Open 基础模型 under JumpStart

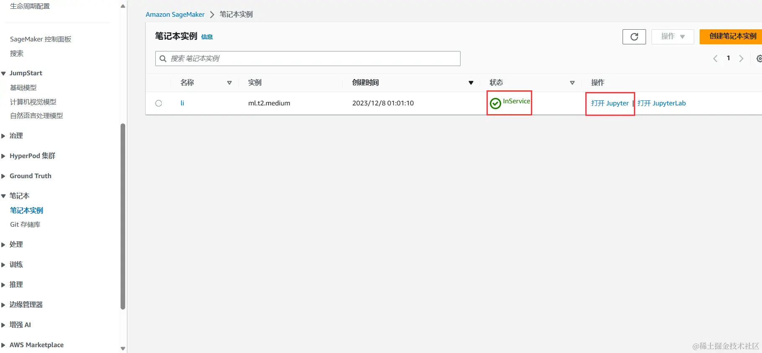pos(23,87)
